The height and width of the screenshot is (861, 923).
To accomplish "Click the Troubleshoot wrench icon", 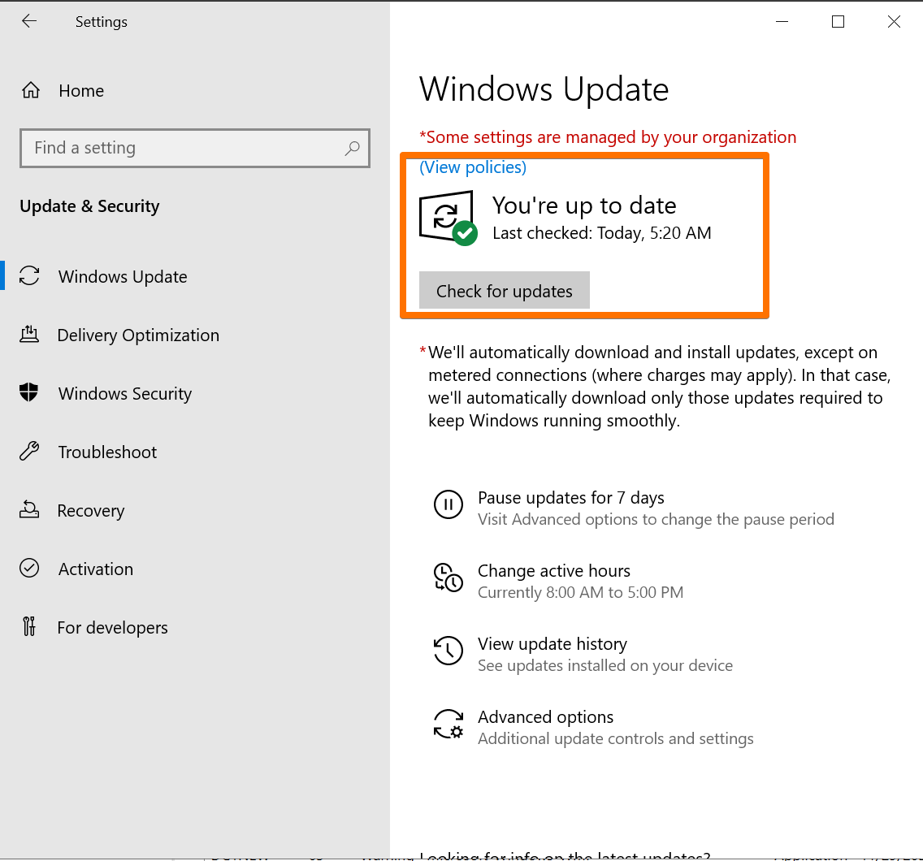I will pyautogui.click(x=30, y=452).
